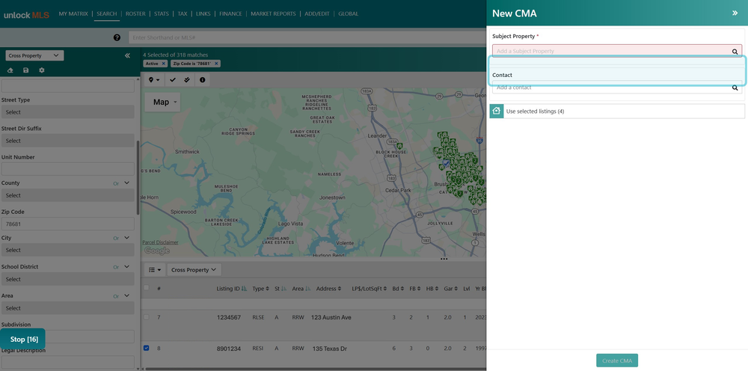This screenshot has height=371, width=748.
Task: Check the row 7 listing checkbox
Action: [x=147, y=317]
